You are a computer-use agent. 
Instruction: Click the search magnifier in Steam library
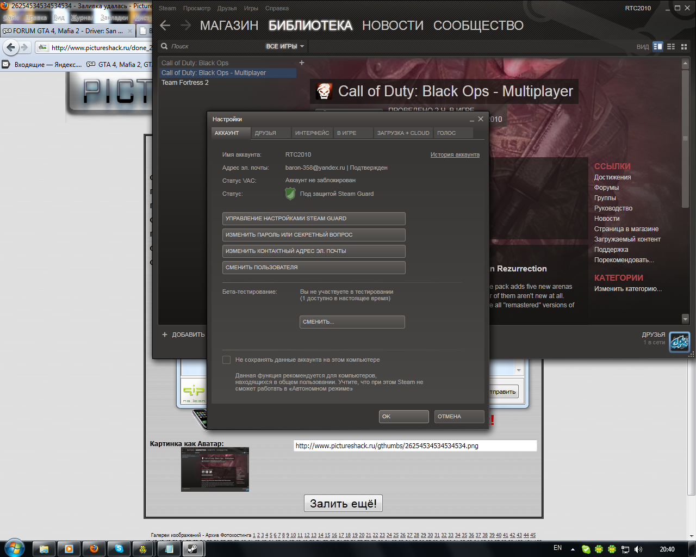click(x=164, y=46)
